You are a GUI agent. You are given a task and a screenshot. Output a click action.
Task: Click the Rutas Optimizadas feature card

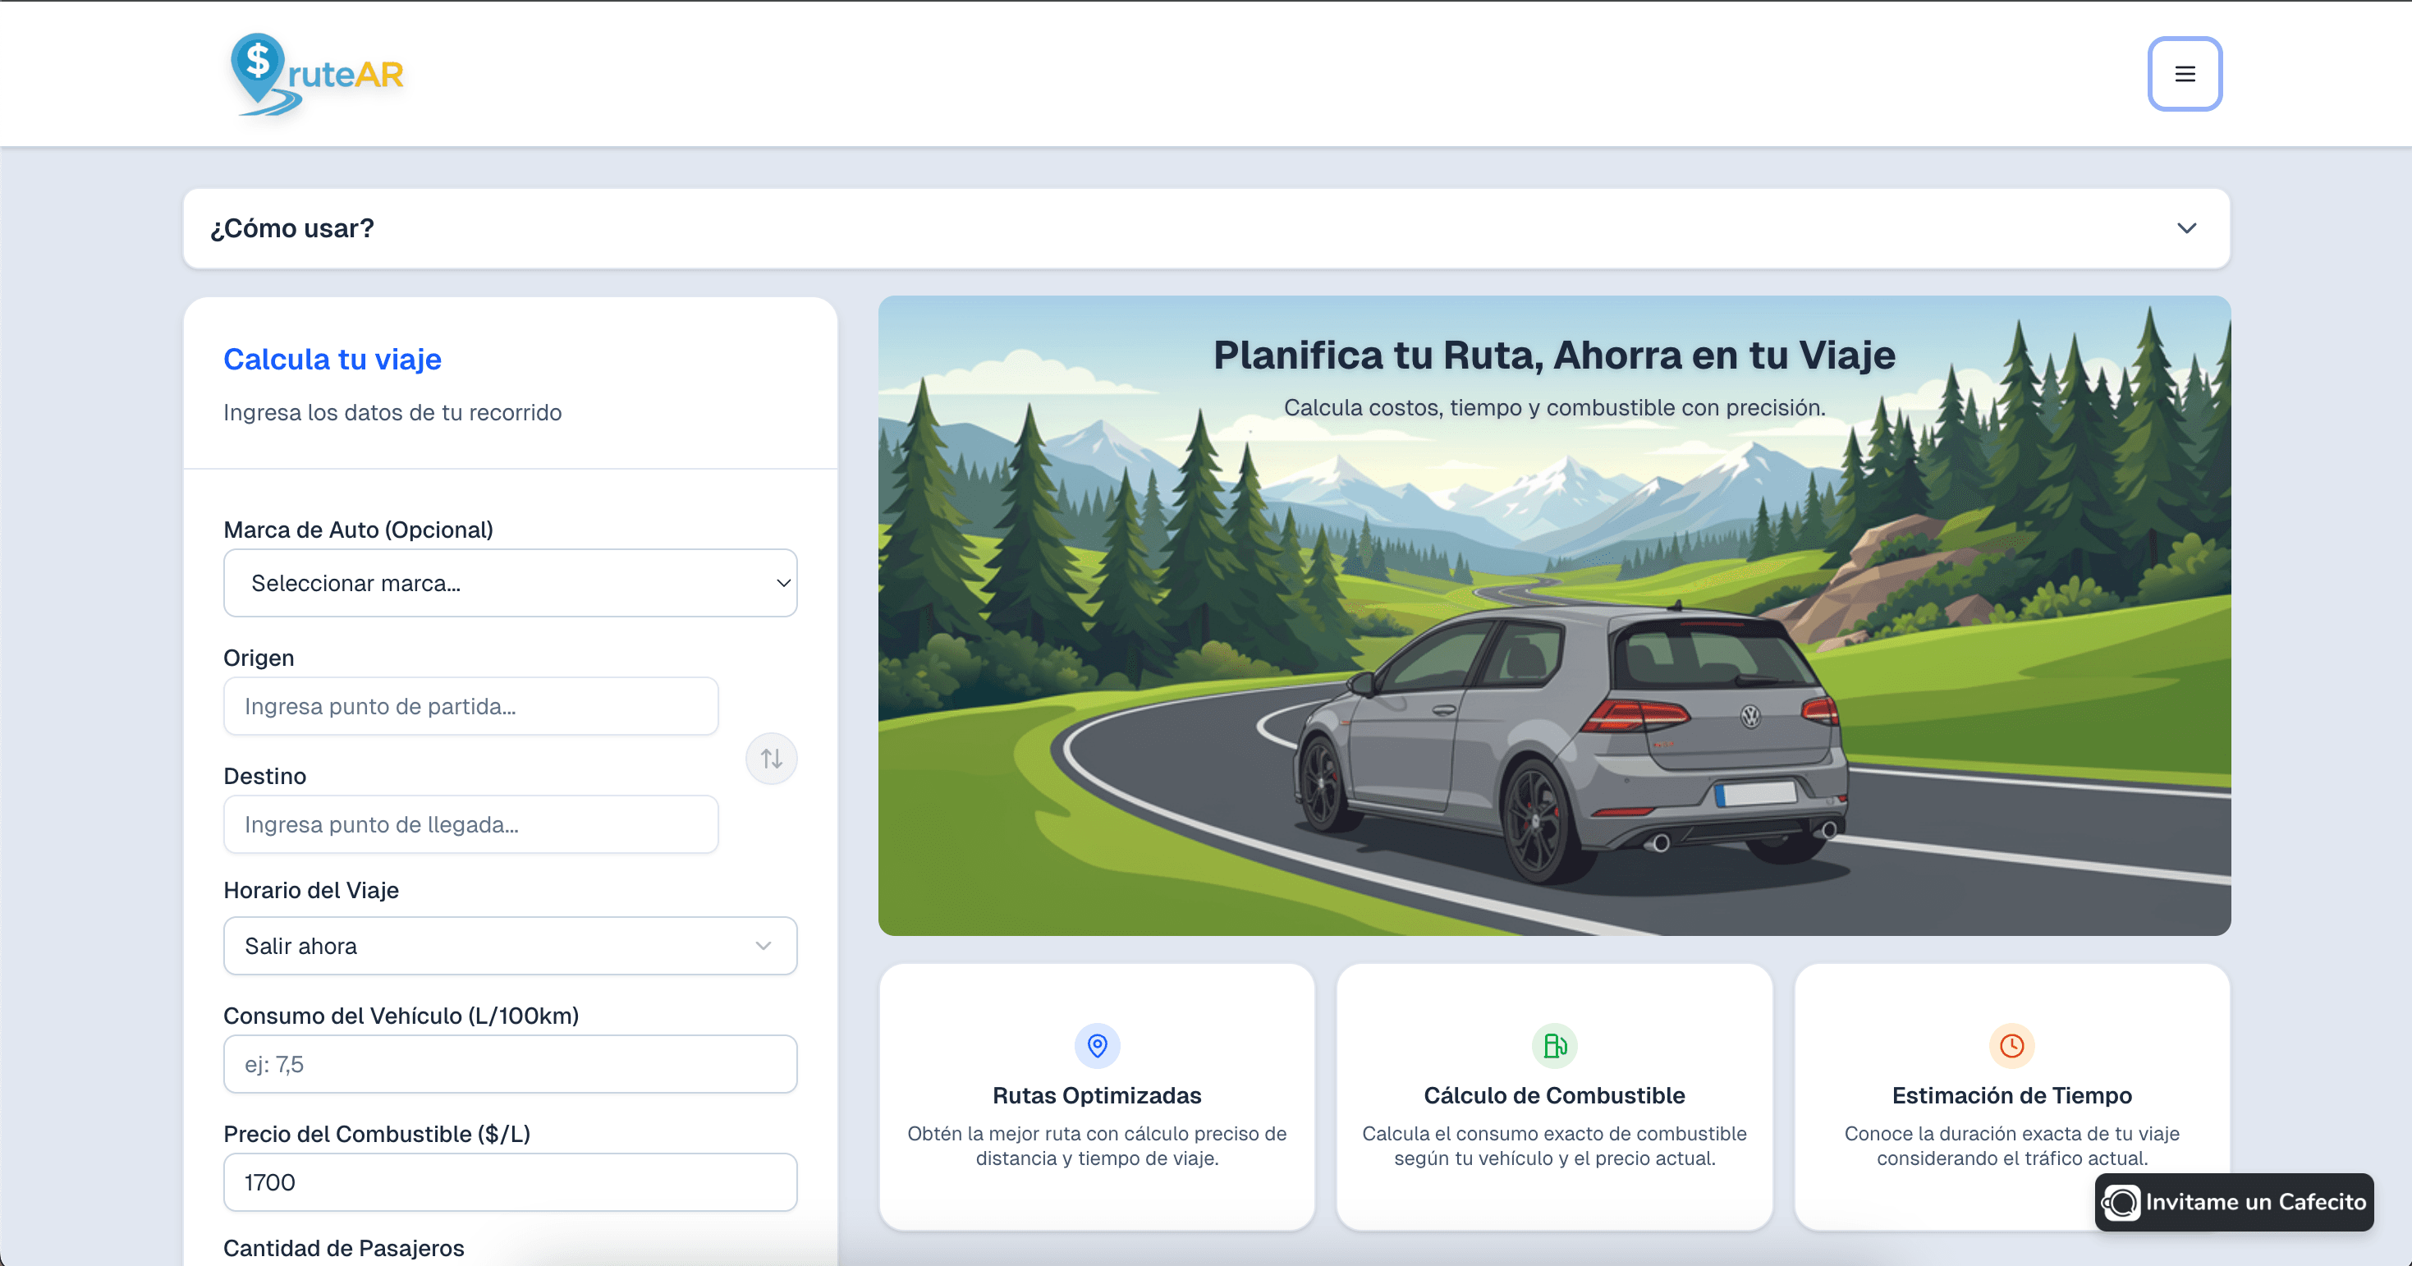[1097, 1098]
